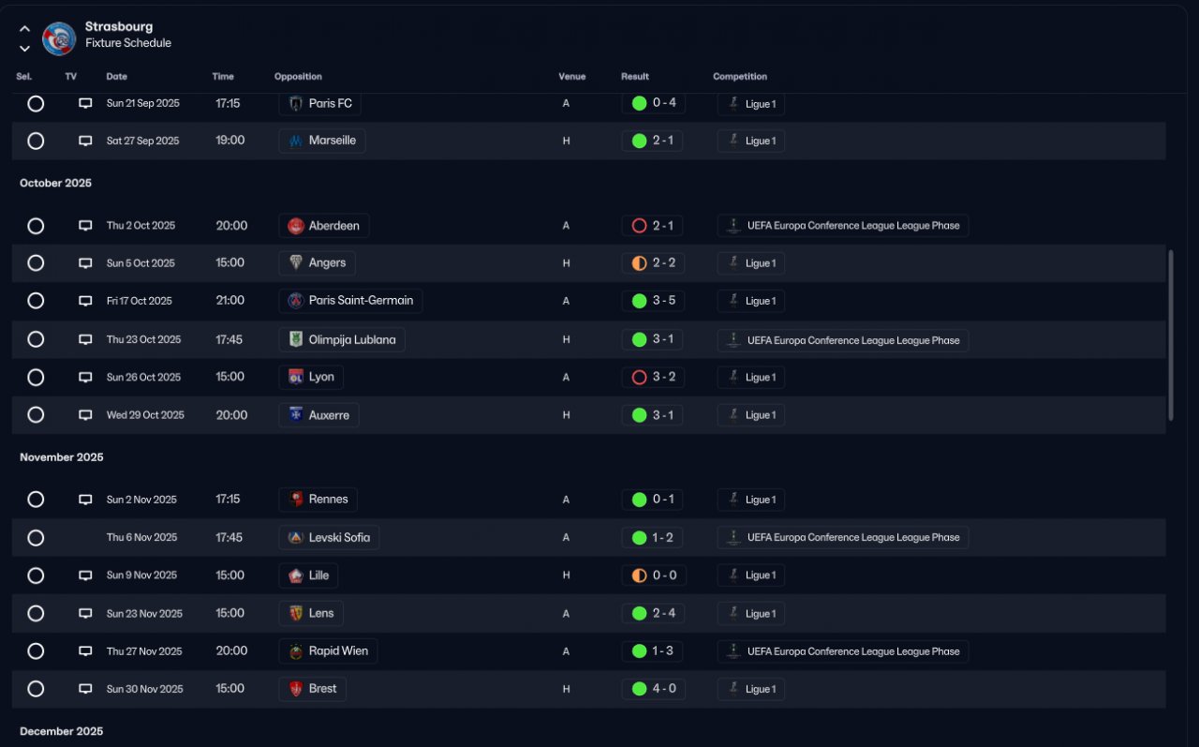This screenshot has height=747, width=1199.
Task: Select the TV broadcast icon for Marseille fixture
Action: [85, 142]
